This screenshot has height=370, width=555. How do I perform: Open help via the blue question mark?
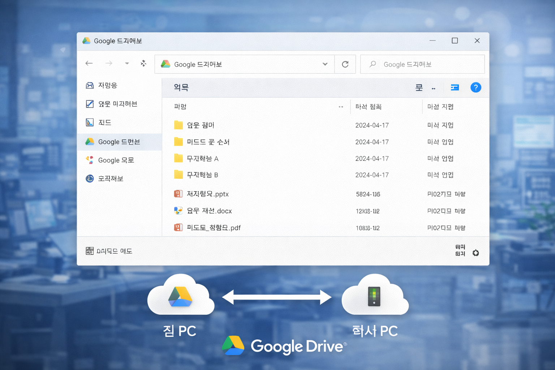(476, 87)
